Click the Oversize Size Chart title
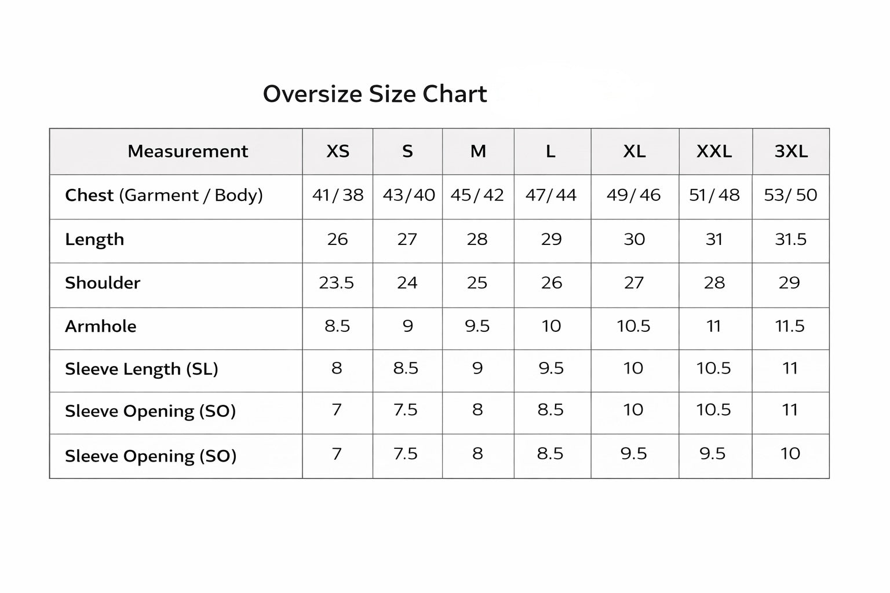Viewport: 890px width, 593px height. (375, 94)
